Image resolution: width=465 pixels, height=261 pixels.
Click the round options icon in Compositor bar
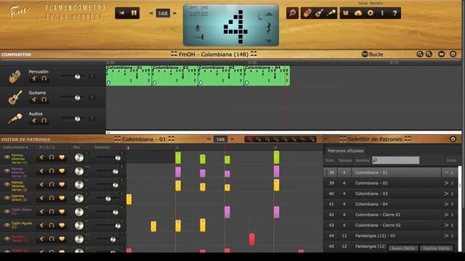[x=453, y=54]
